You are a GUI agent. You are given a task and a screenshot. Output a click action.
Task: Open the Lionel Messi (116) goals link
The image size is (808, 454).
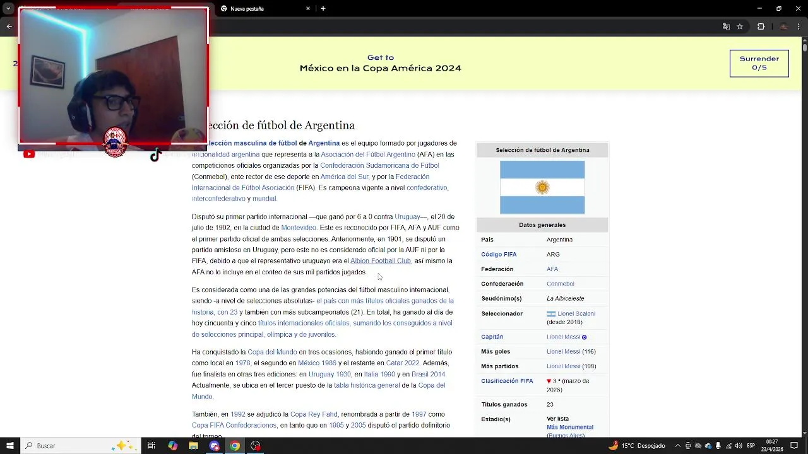click(x=563, y=352)
